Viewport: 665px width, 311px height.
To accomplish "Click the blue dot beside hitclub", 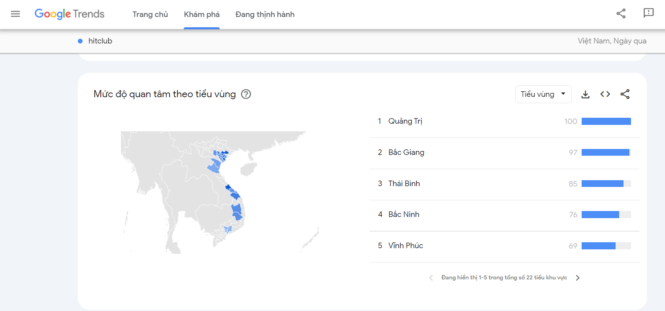I will [x=80, y=41].
